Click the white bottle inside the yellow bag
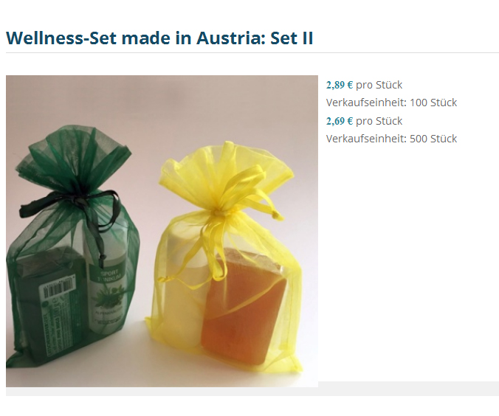499x416 pixels. point(184,286)
